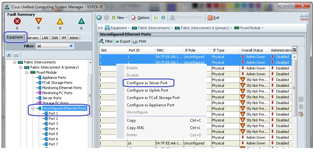Choose Configure as FCoE Storage Port
The image size is (314, 156).
click(153, 97)
